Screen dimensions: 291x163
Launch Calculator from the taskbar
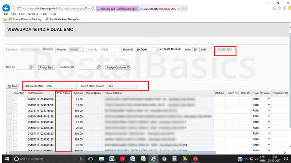pos(175,159)
